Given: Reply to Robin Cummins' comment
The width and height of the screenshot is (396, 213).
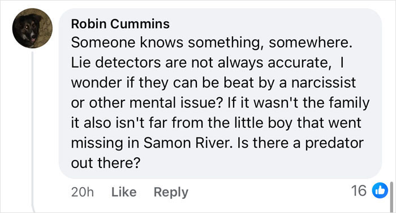Looking at the screenshot, I should click(x=171, y=193).
